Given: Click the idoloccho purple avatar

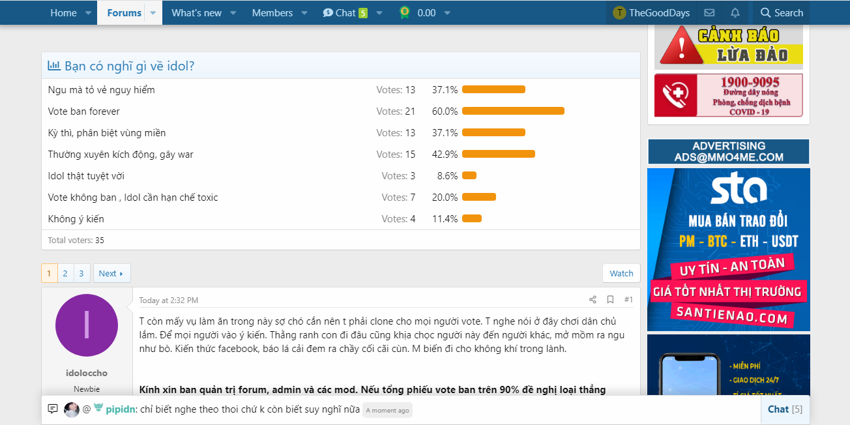Looking at the screenshot, I should 87,325.
